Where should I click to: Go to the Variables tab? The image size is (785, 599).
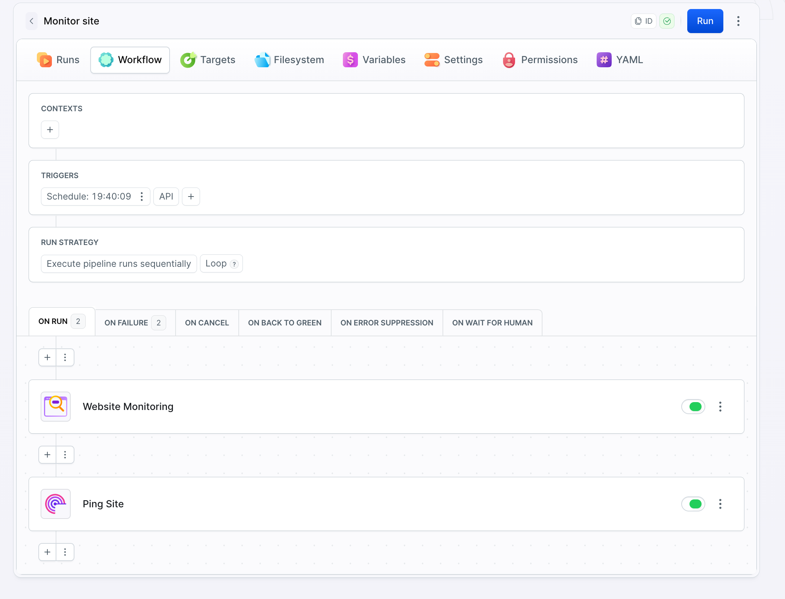tap(374, 60)
